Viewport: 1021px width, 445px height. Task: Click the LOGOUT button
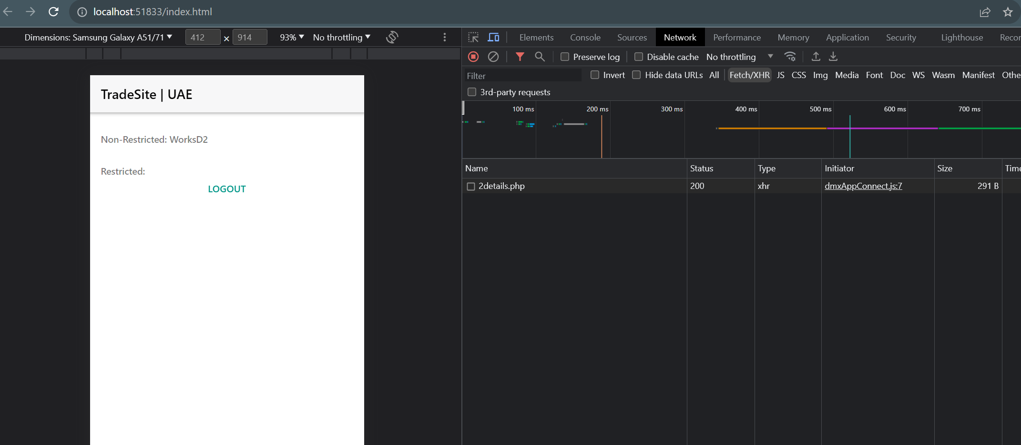pos(227,189)
